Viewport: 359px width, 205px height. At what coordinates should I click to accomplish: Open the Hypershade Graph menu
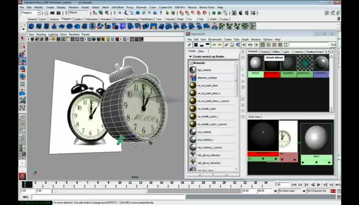[245, 40]
